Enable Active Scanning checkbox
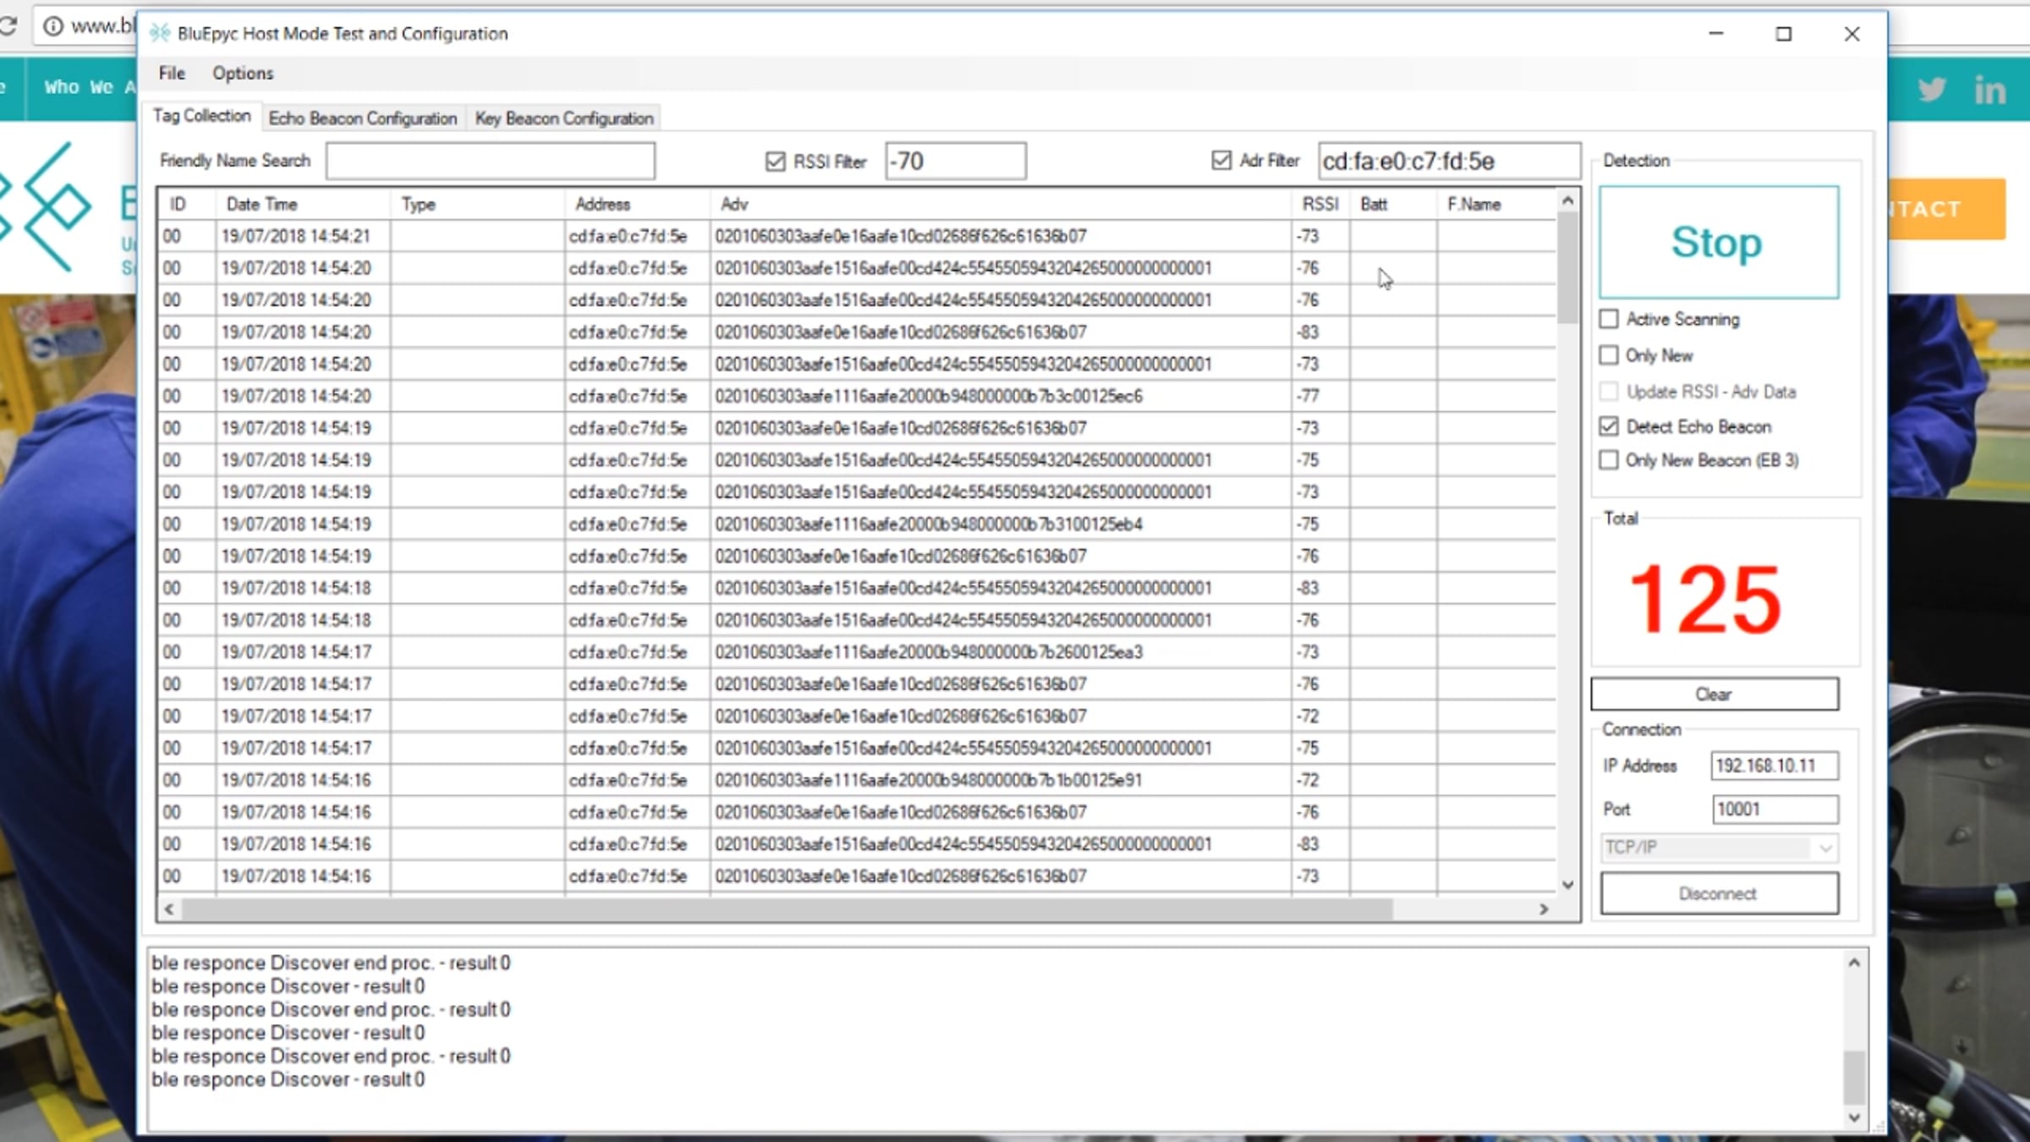This screenshot has width=2030, height=1142. click(1609, 319)
